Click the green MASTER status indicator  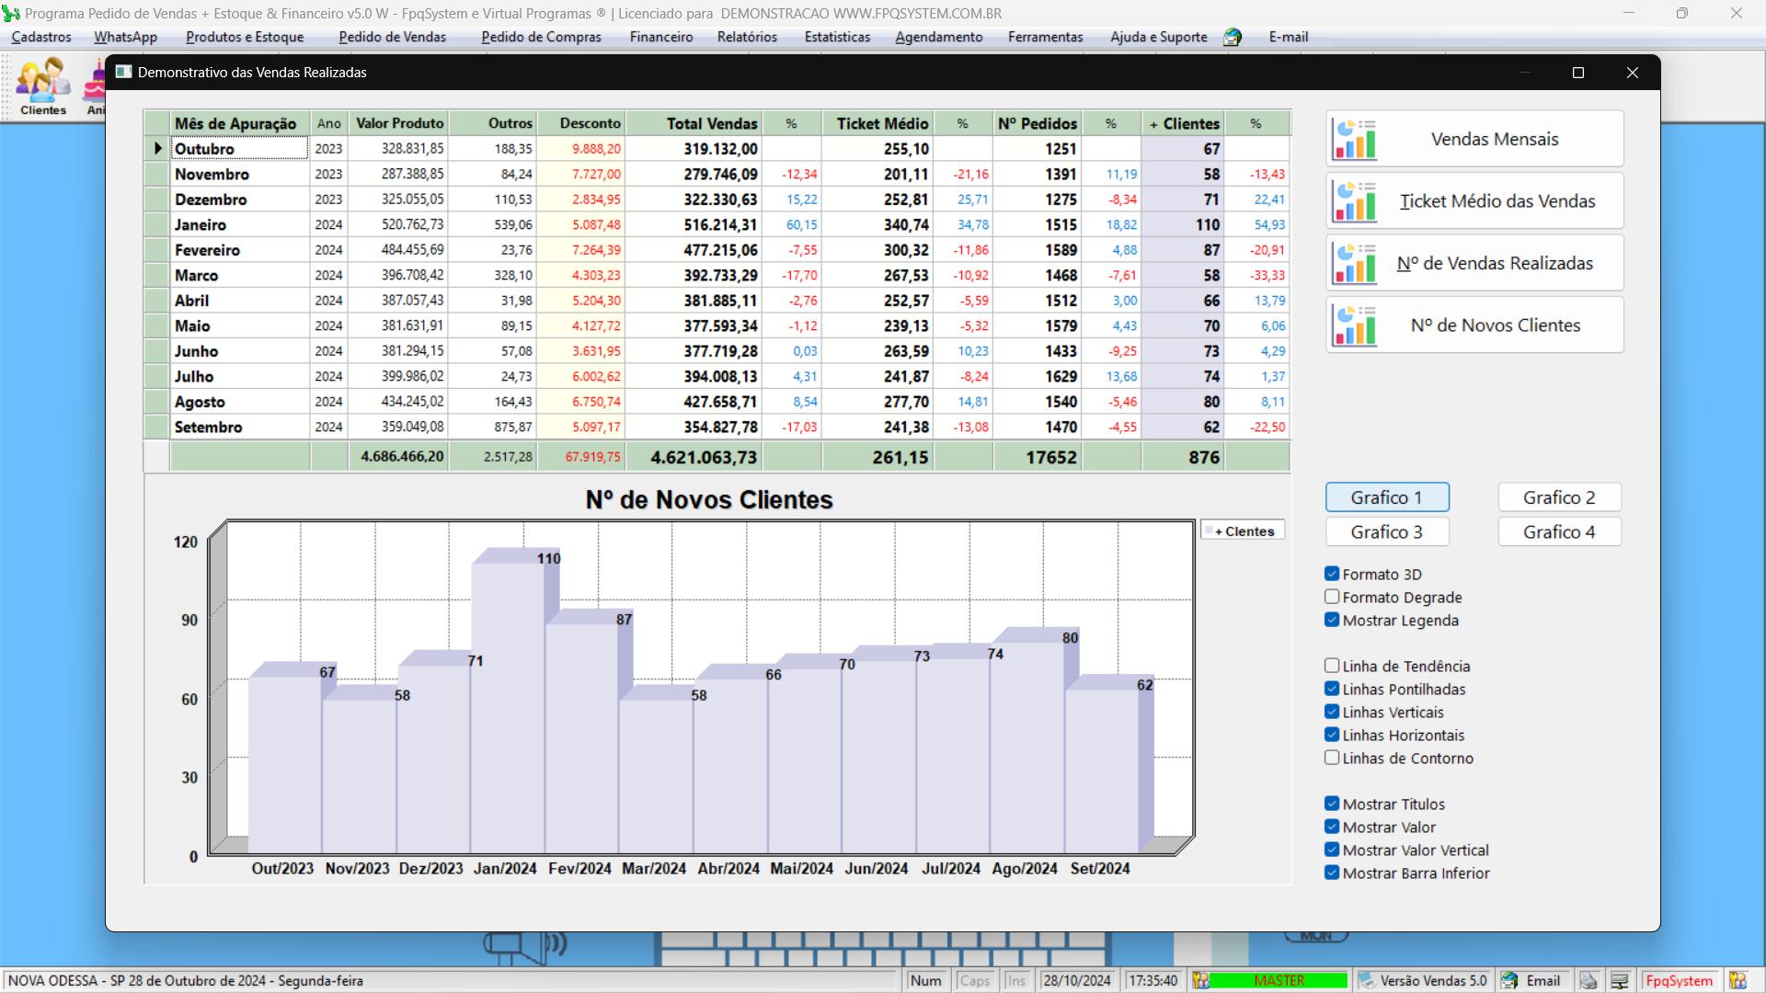[1279, 981]
